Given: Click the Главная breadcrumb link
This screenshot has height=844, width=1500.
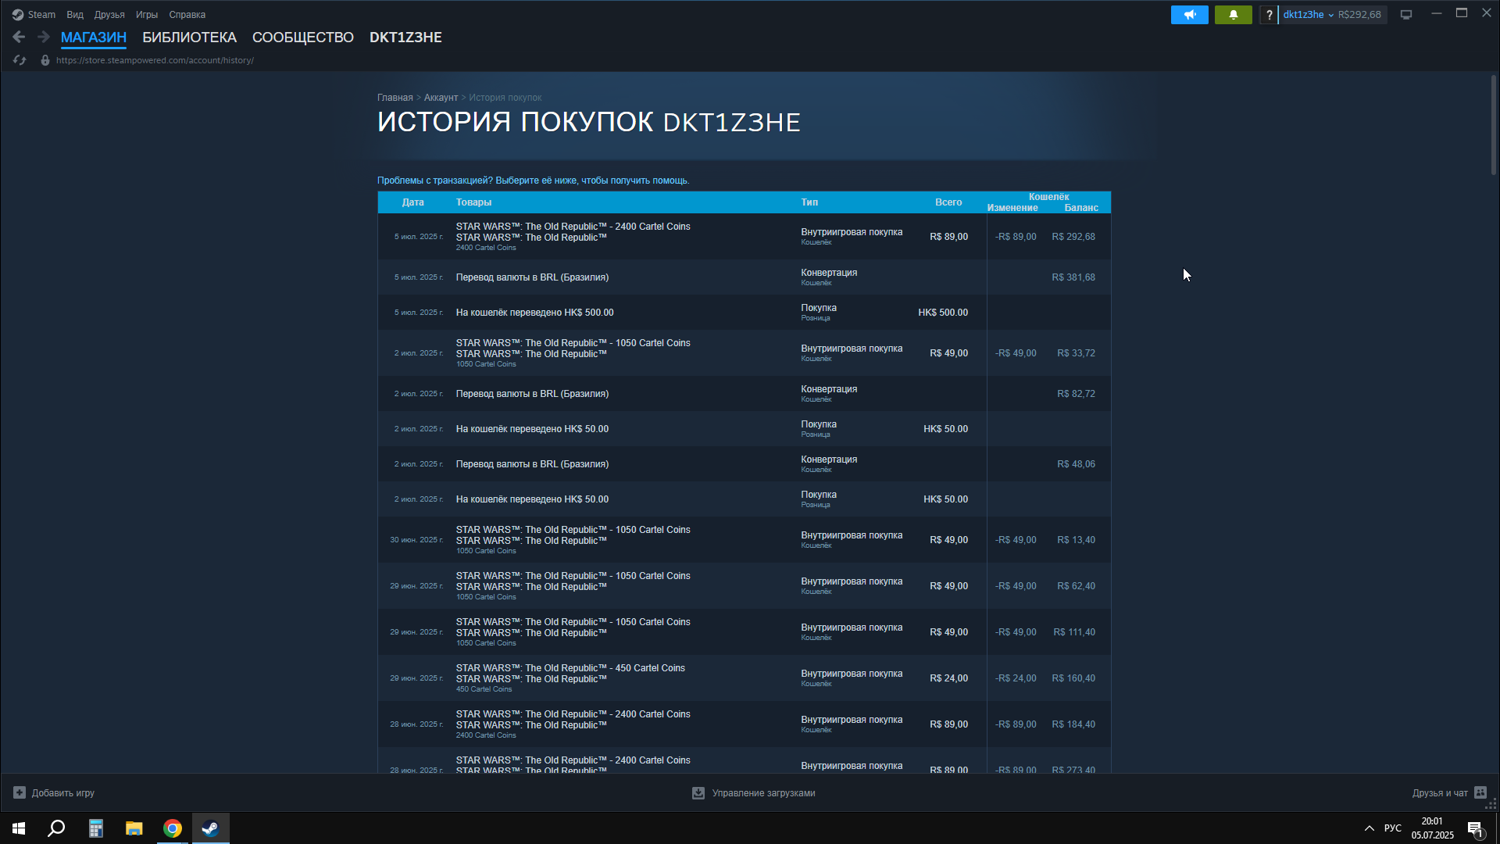Looking at the screenshot, I should tap(395, 98).
